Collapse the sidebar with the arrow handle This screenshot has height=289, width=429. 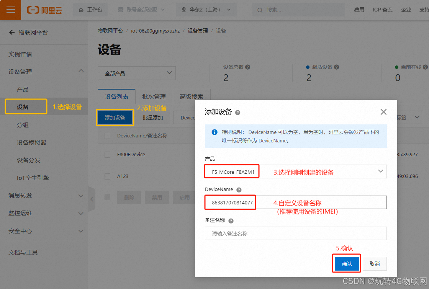click(92, 199)
